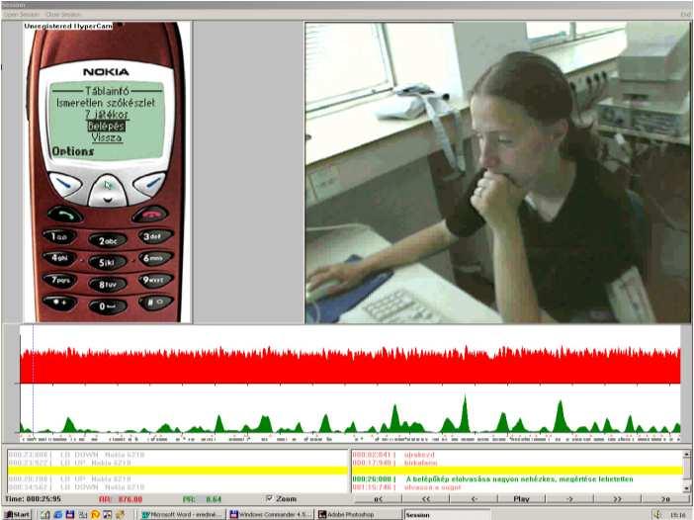
Task: Click the Play button
Action: point(521,499)
